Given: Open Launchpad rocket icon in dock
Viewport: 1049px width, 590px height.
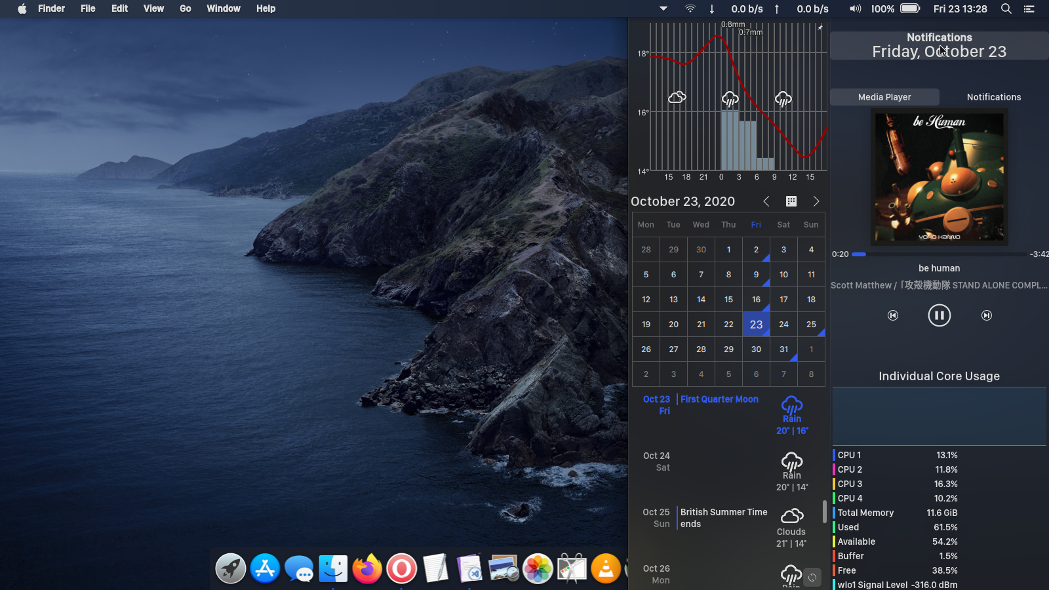Looking at the screenshot, I should [231, 568].
